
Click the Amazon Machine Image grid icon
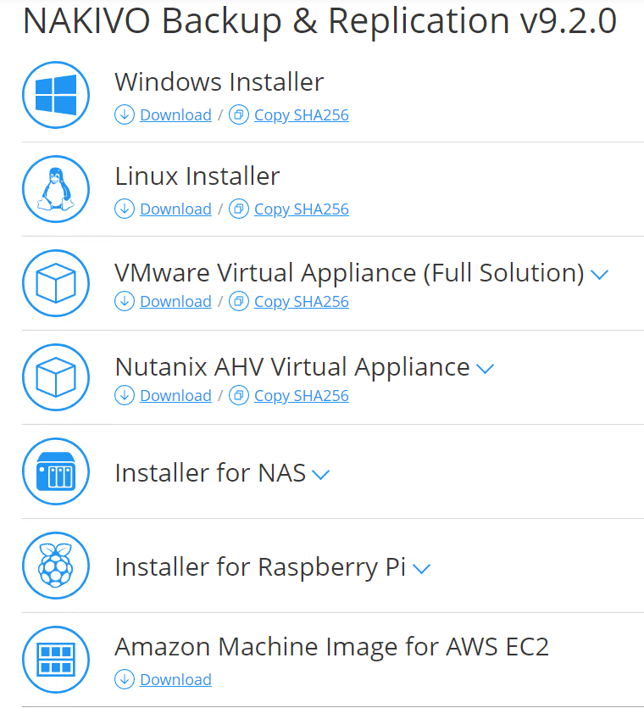coord(56,660)
